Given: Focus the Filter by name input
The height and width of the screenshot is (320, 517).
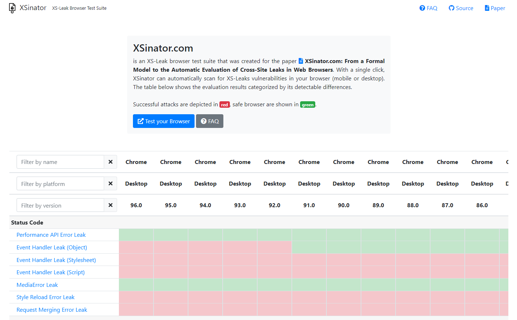Looking at the screenshot, I should point(60,162).
